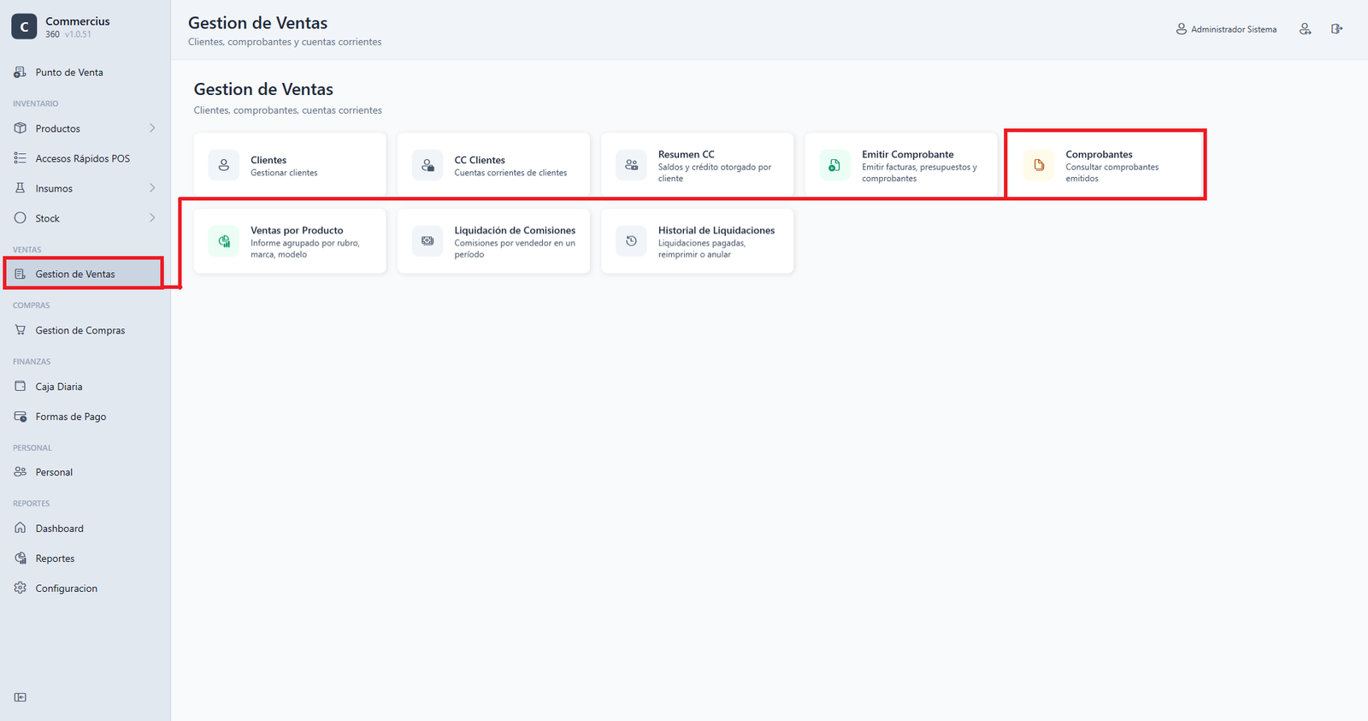This screenshot has width=1368, height=721.
Task: Click the user settings icon in the header
Action: 1306,29
